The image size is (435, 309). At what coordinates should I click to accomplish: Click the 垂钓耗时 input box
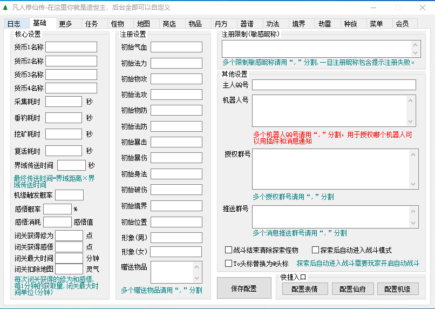64,118
